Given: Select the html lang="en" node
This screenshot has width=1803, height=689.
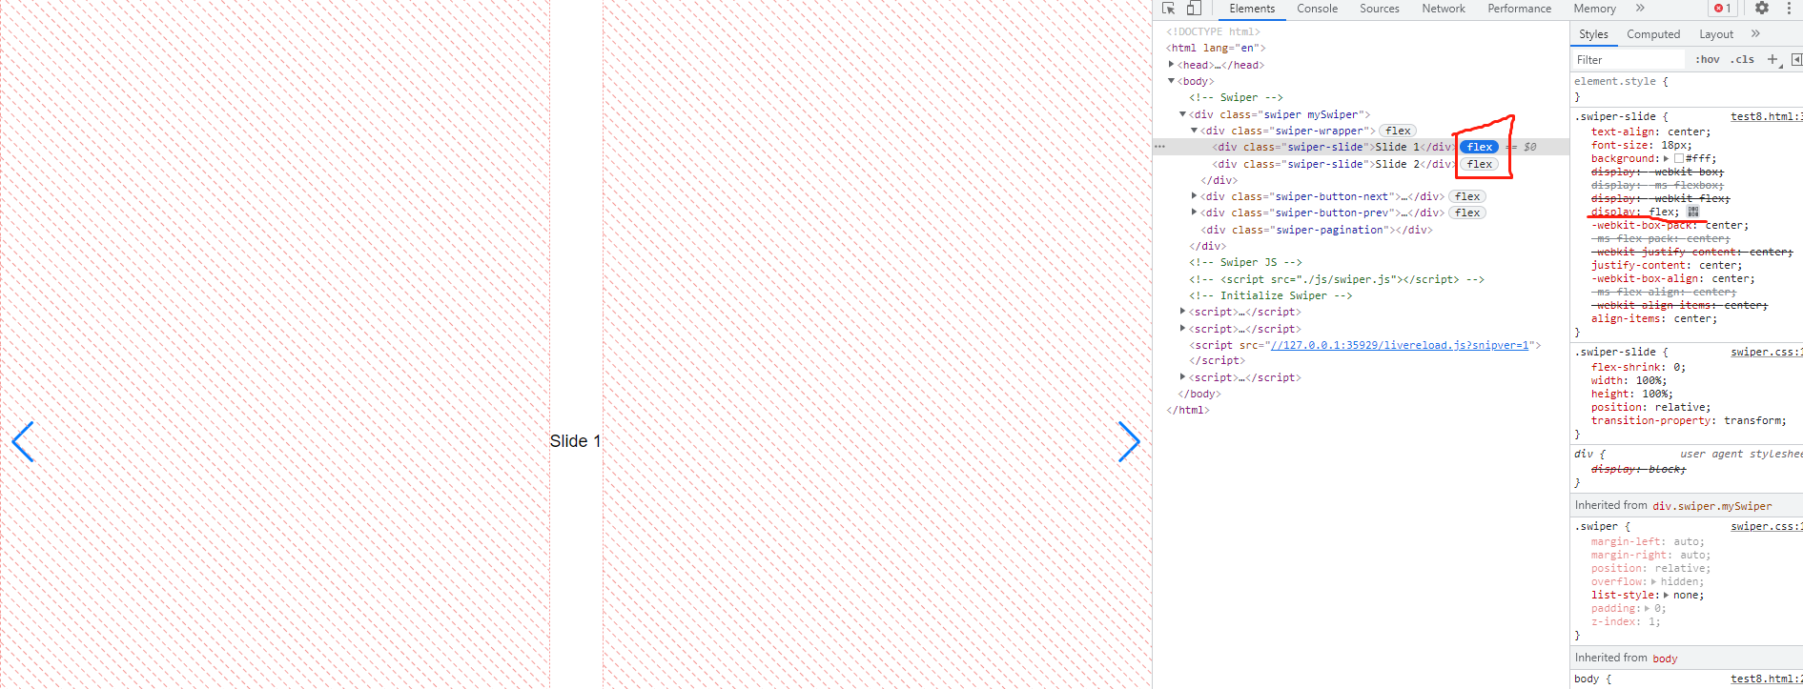Looking at the screenshot, I should 1216,48.
